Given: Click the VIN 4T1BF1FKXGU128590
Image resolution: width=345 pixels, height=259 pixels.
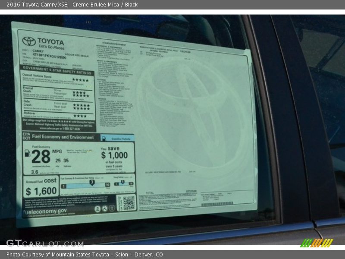Looking at the screenshot, I should click(x=49, y=56).
